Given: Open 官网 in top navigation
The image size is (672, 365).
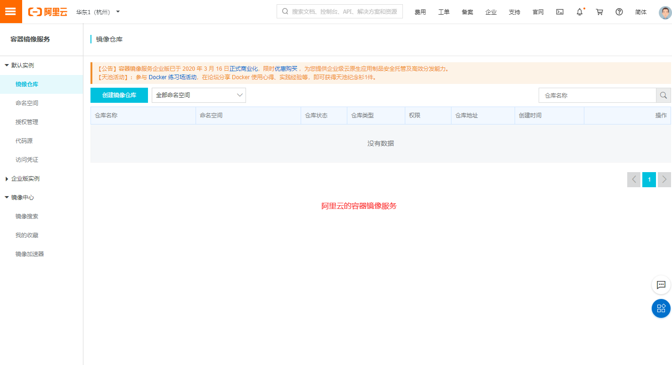Looking at the screenshot, I should pyautogui.click(x=538, y=12).
